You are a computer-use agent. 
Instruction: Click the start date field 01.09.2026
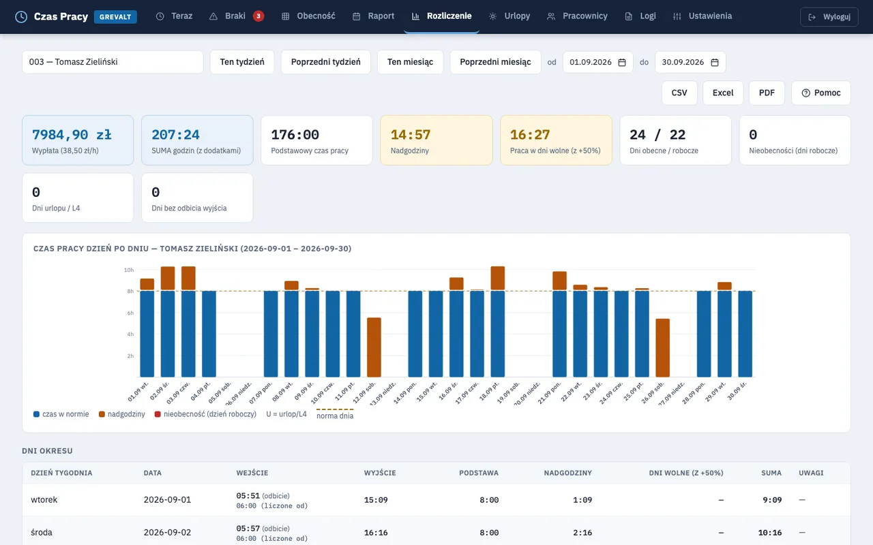point(598,62)
